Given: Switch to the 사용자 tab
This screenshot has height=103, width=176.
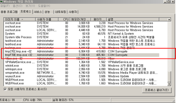Looking at the screenshot, I should click(73, 12).
